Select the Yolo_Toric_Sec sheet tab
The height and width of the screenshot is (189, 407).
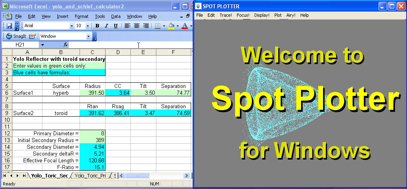(49, 176)
